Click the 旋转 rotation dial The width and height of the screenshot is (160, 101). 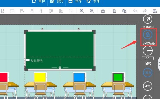point(148,51)
